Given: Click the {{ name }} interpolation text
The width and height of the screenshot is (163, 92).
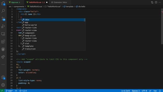Looking at the screenshot, I should coord(30,14).
